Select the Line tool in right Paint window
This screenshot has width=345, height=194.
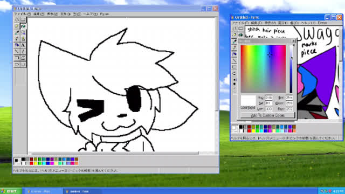(x=234, y=60)
